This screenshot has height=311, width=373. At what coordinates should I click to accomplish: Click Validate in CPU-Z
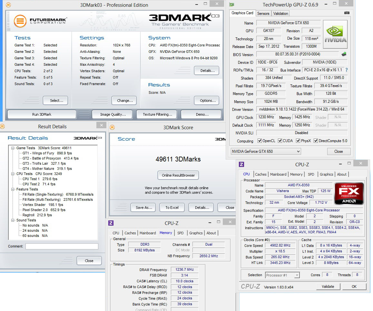pos(328,287)
